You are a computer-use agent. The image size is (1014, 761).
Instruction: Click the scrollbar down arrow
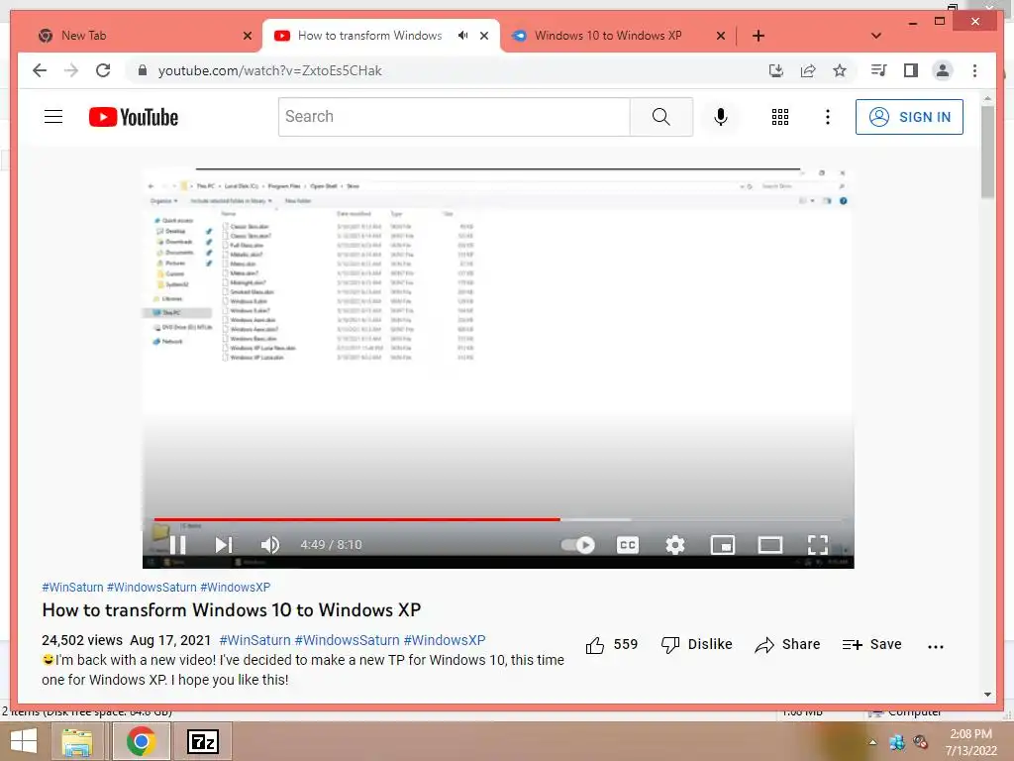pyautogui.click(x=987, y=694)
